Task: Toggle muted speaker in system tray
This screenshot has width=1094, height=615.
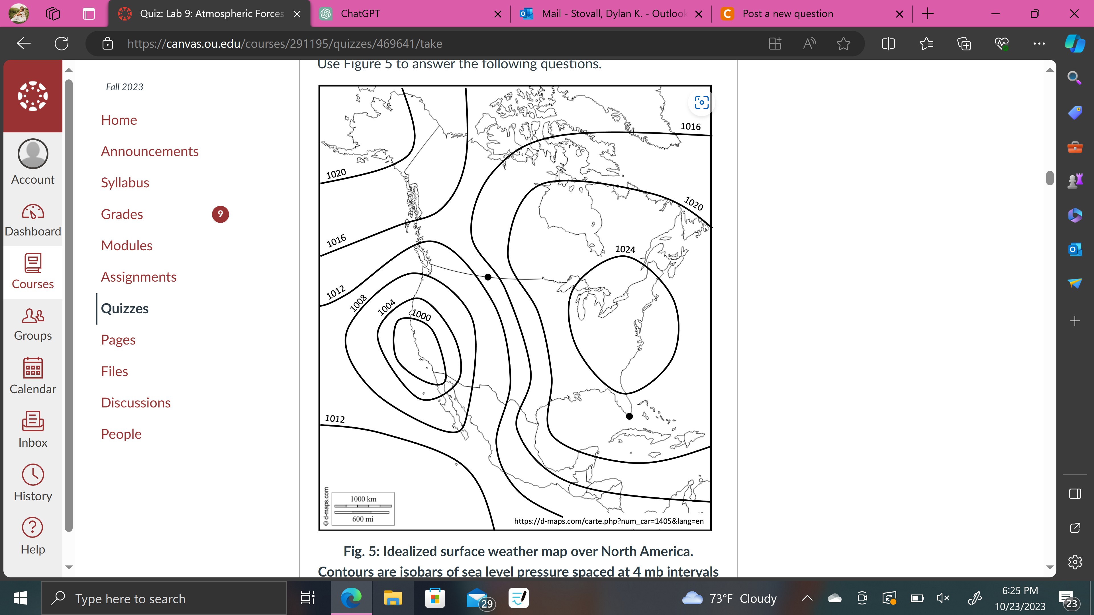Action: click(x=942, y=598)
